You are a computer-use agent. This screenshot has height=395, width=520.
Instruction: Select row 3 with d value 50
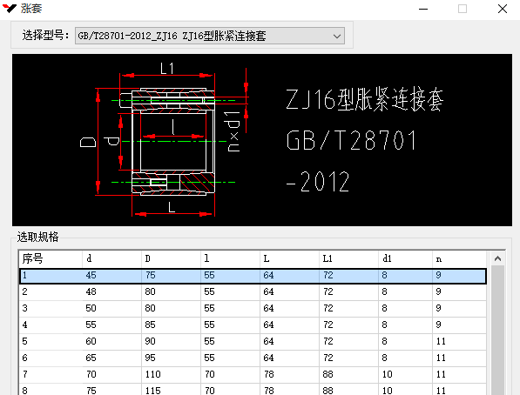[253, 309]
